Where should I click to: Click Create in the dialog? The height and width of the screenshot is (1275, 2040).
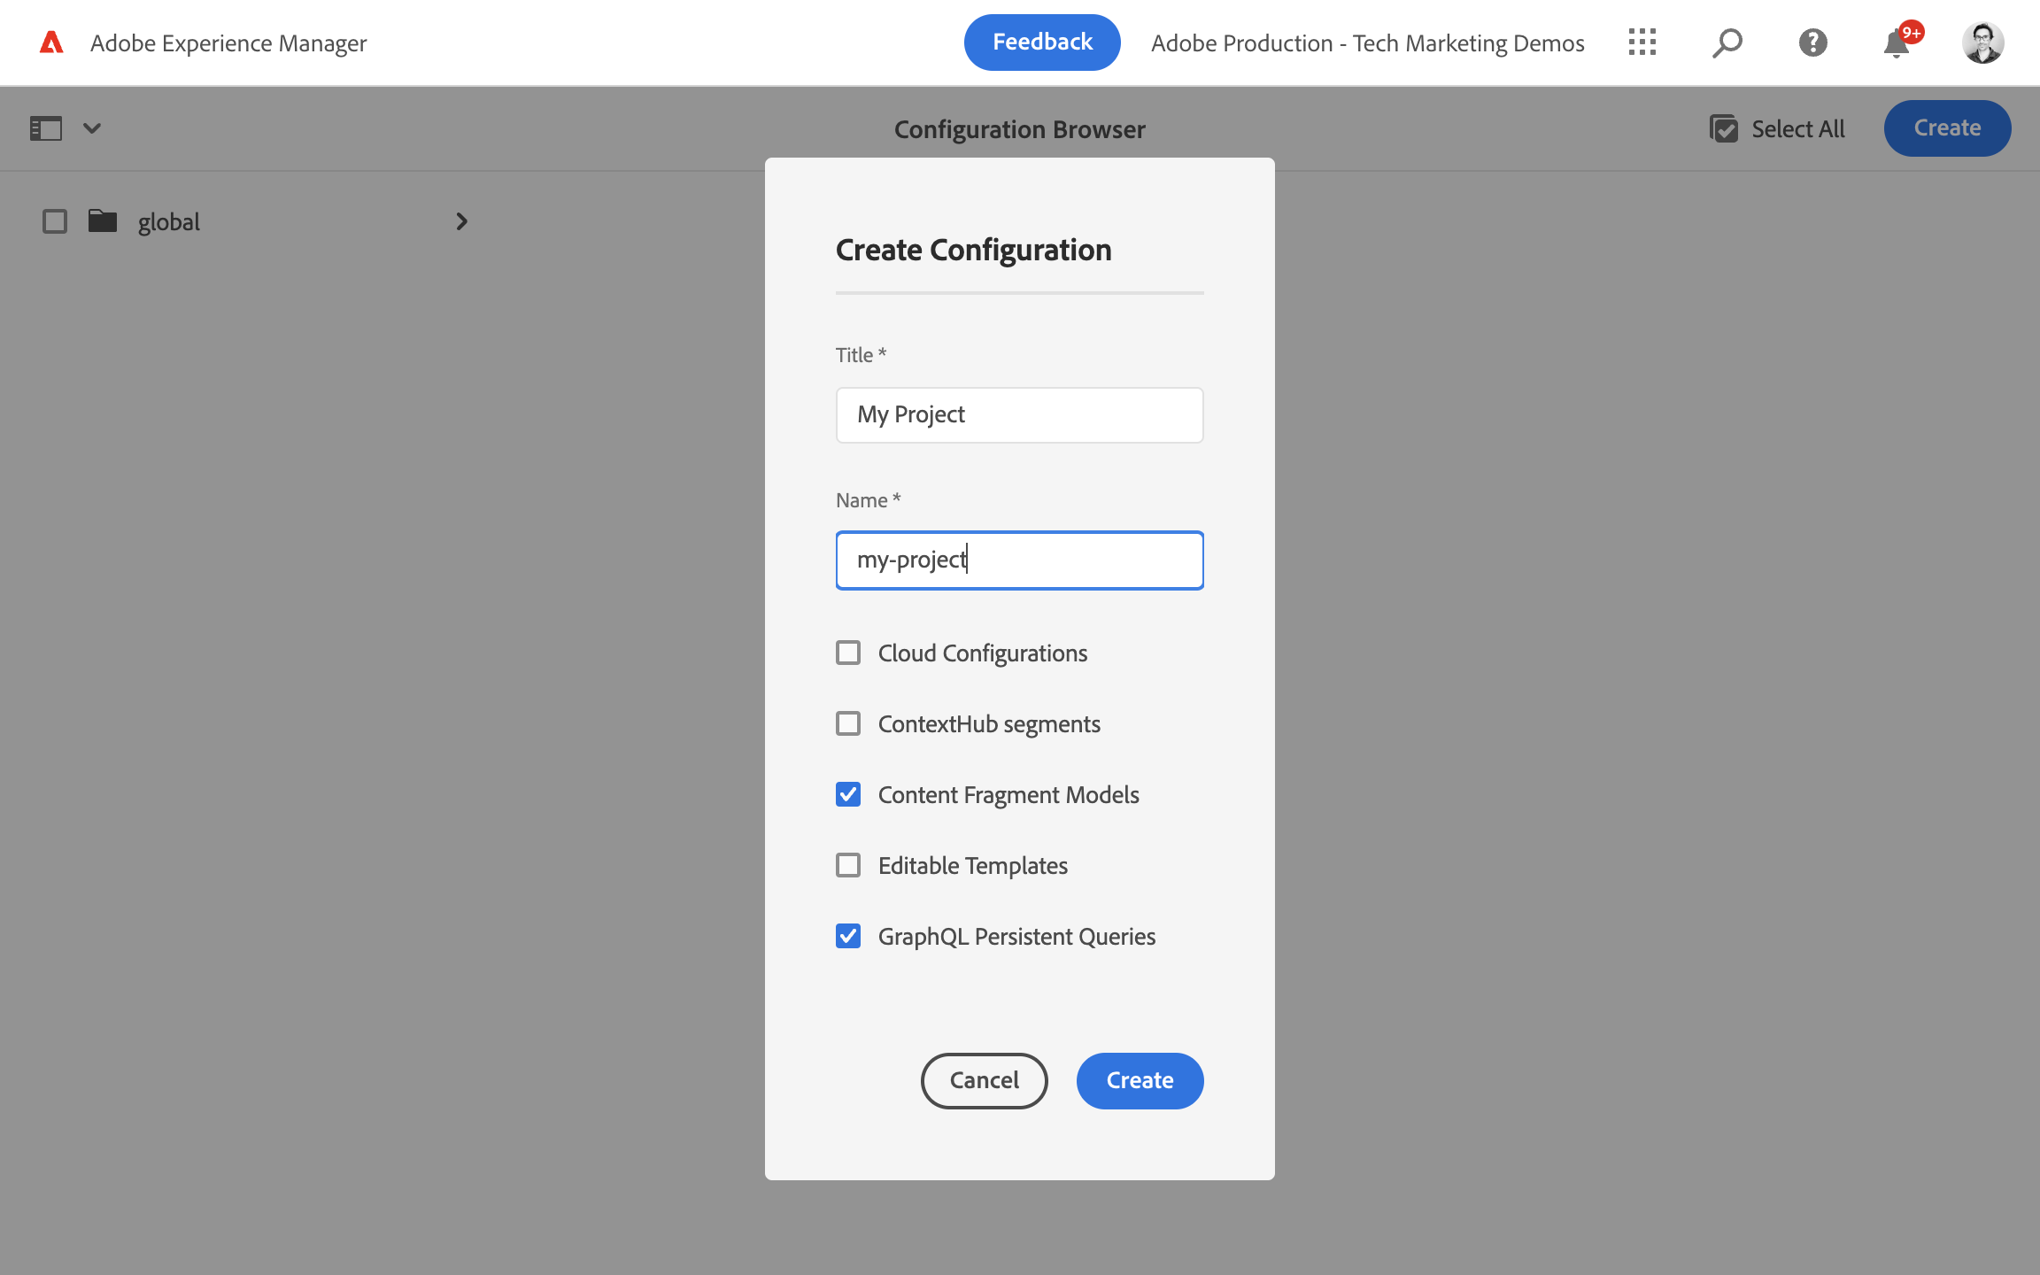pos(1140,1080)
